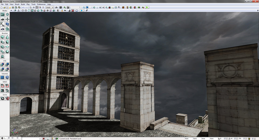
Task: Choose the Cone brush
Action: pos(7,37)
